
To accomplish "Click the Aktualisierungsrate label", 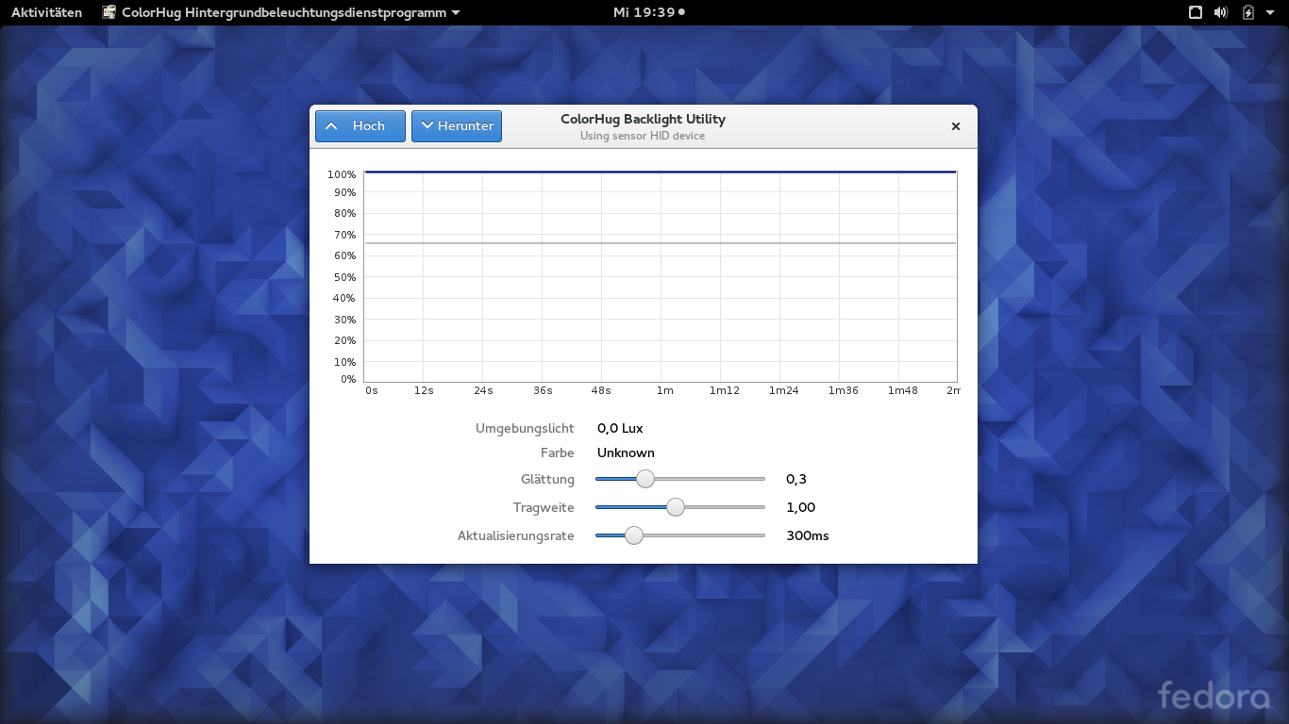I will click(x=516, y=535).
